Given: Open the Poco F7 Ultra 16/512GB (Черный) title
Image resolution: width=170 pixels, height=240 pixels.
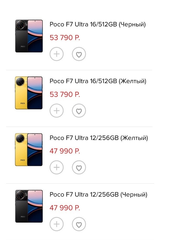Looking at the screenshot, I should (x=98, y=24).
